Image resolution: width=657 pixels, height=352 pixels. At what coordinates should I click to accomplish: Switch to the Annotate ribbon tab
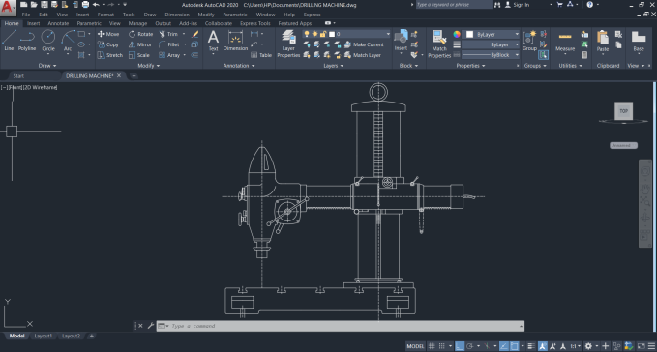pyautogui.click(x=58, y=23)
